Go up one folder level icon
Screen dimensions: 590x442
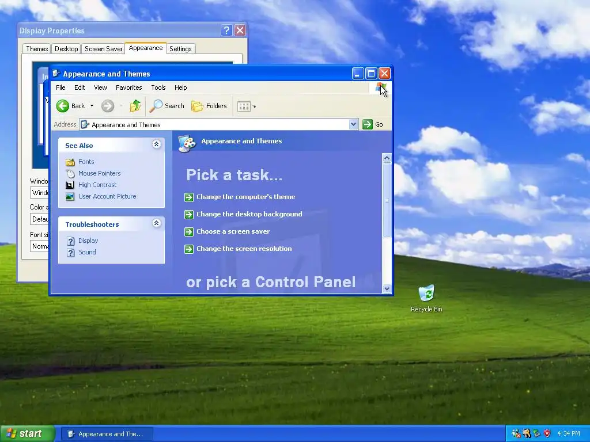pos(135,106)
